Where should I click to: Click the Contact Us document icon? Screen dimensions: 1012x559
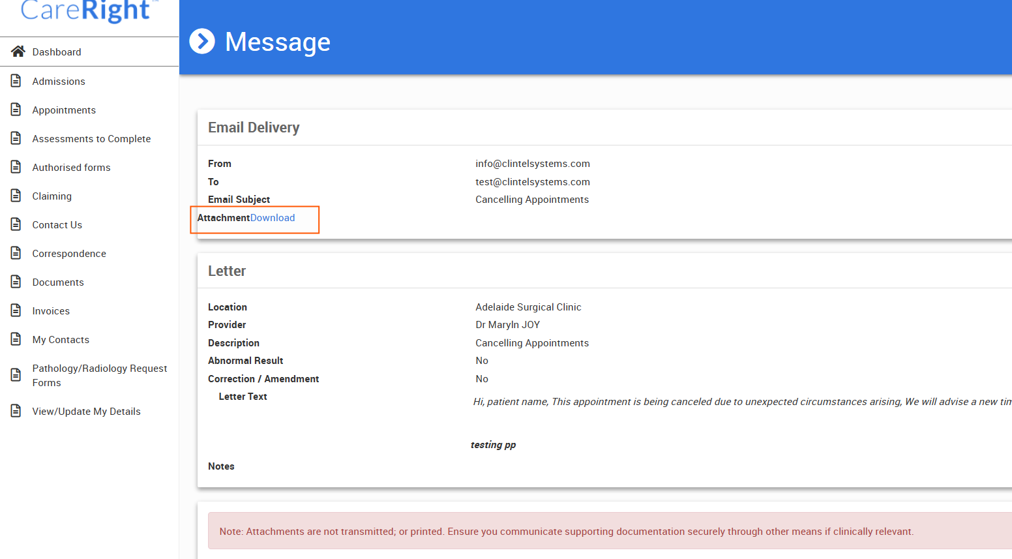[x=16, y=224]
